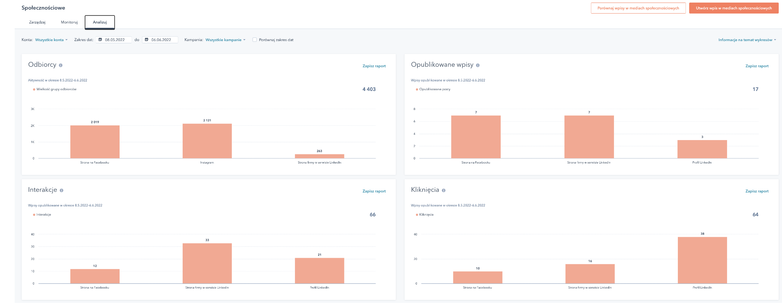The width and height of the screenshot is (782, 308).
Task: Switch to Monitoruj tab
Action: (69, 22)
